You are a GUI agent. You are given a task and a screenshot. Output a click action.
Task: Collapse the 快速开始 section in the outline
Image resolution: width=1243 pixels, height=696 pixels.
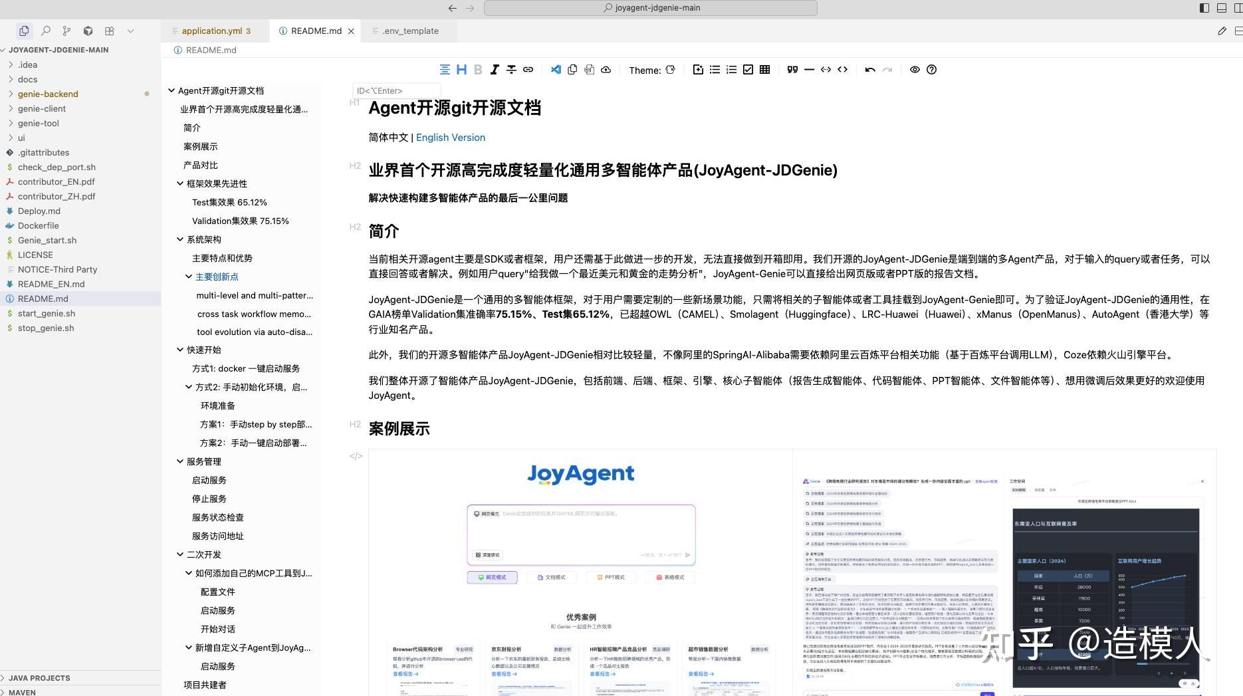[x=180, y=349]
